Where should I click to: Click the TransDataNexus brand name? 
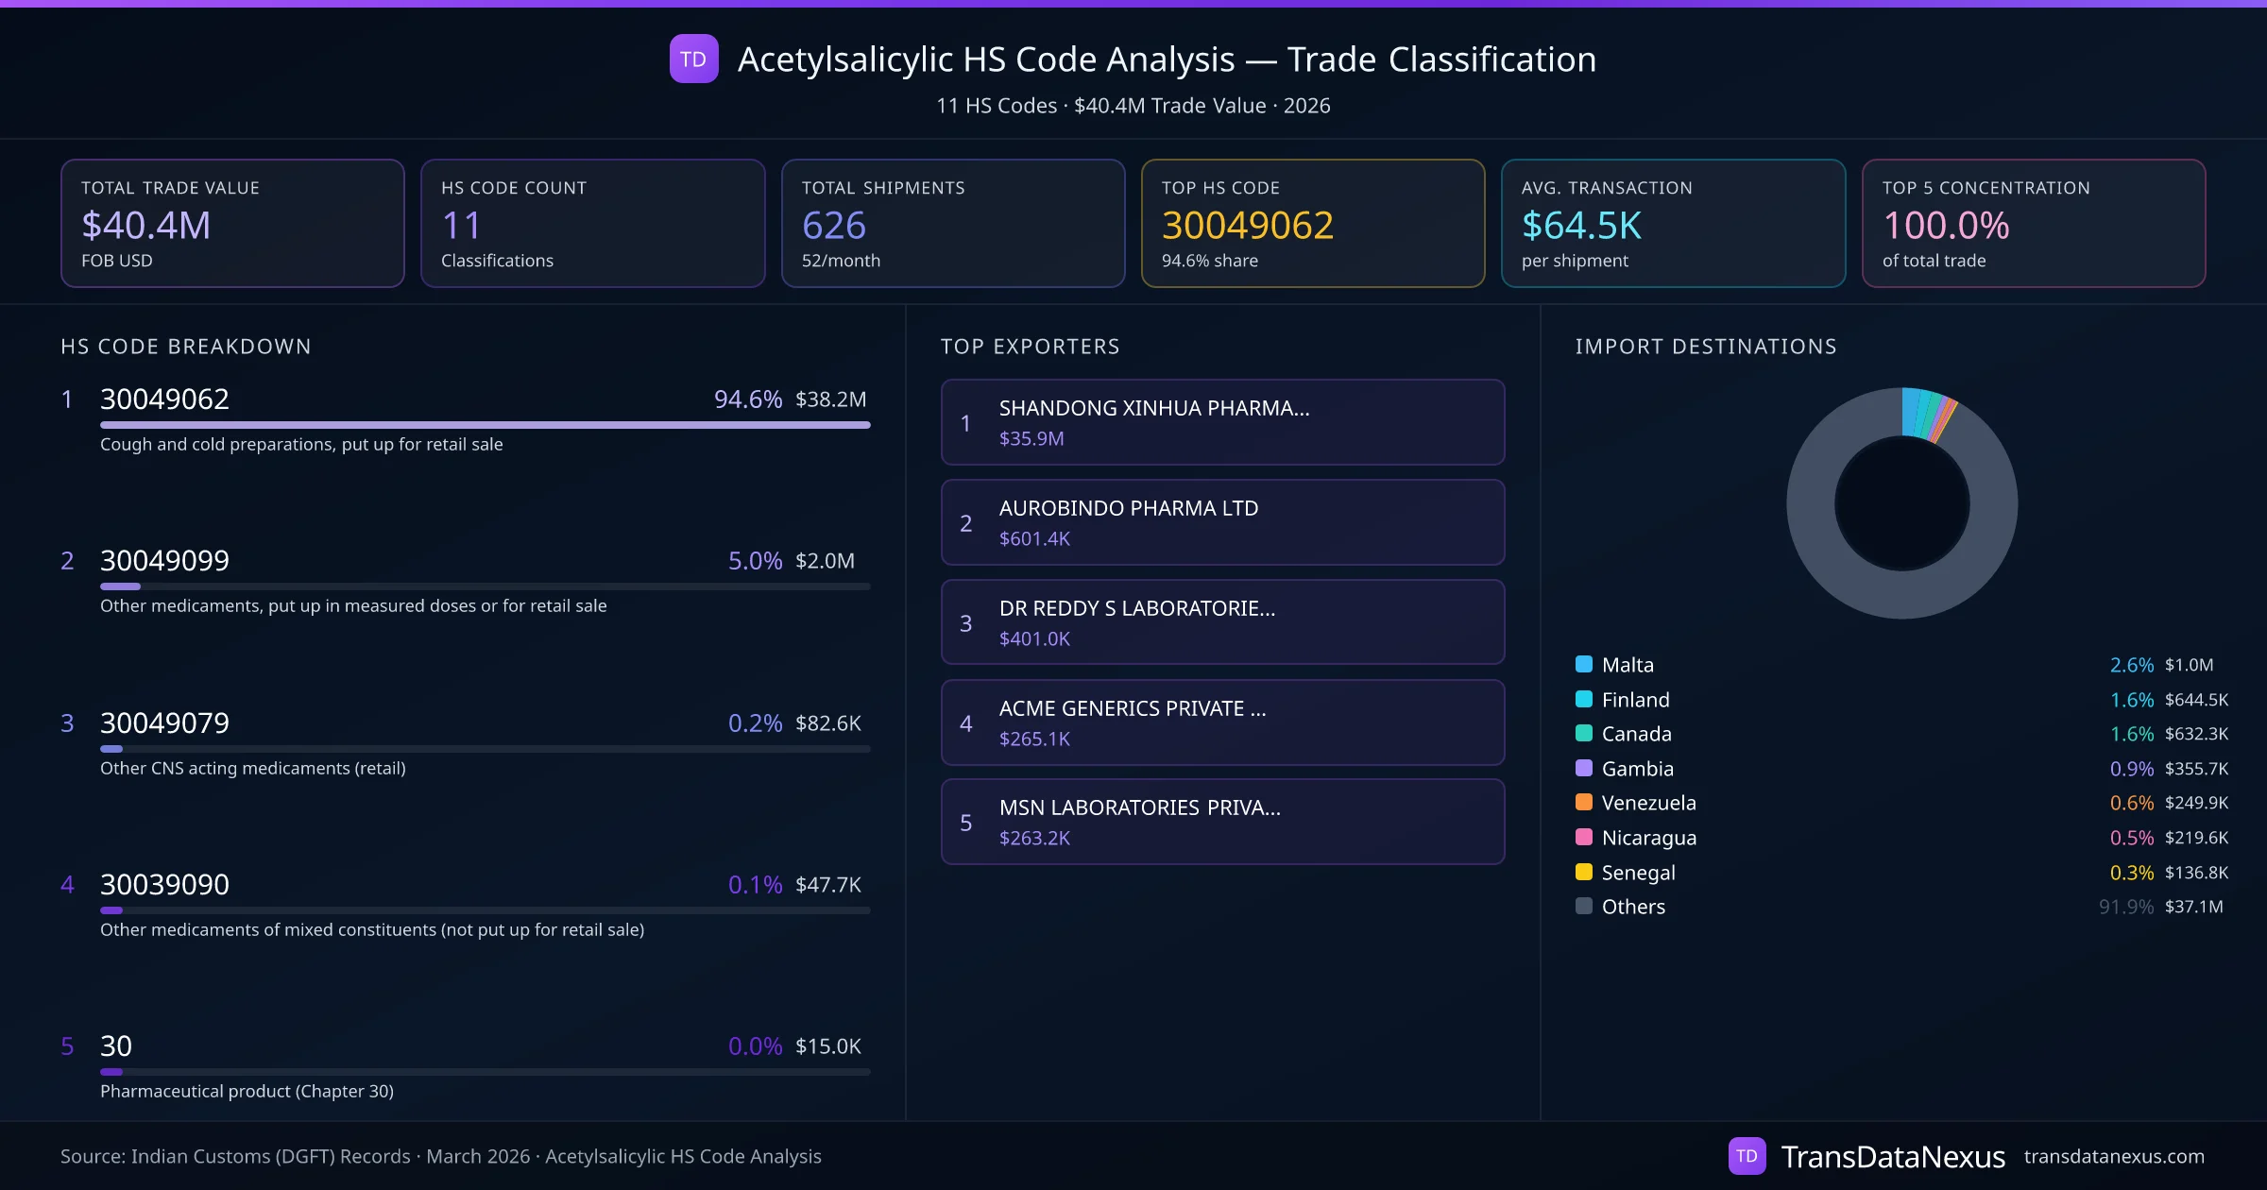(x=1892, y=1156)
